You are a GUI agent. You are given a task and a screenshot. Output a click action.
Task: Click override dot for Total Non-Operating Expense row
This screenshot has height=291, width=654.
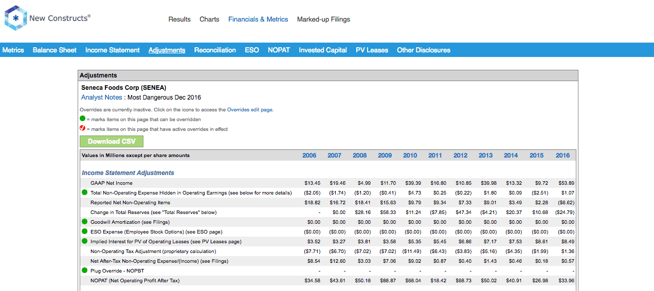pyautogui.click(x=84, y=192)
